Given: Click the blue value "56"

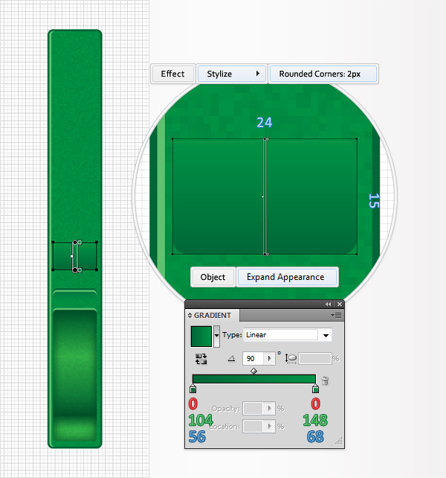Looking at the screenshot, I should [x=197, y=437].
